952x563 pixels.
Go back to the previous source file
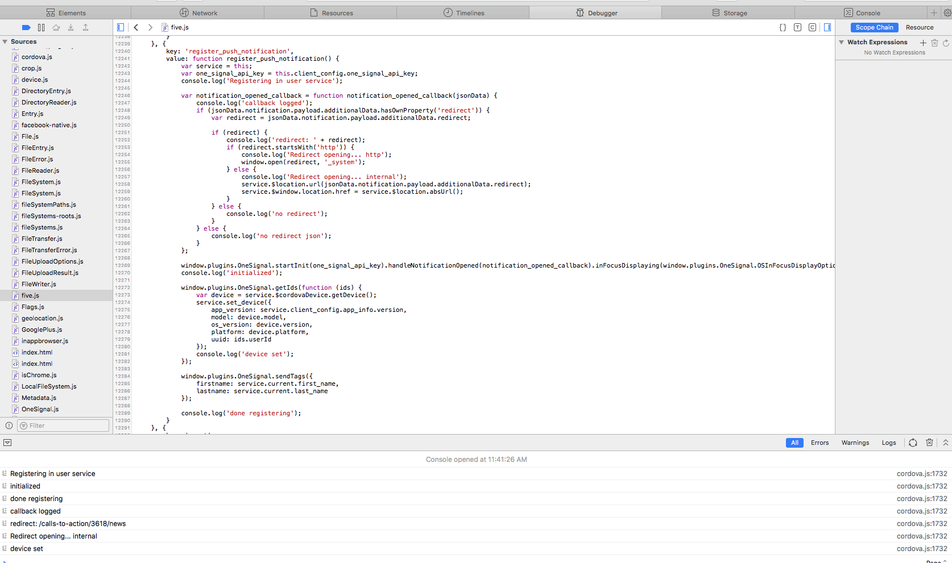pyautogui.click(x=136, y=27)
